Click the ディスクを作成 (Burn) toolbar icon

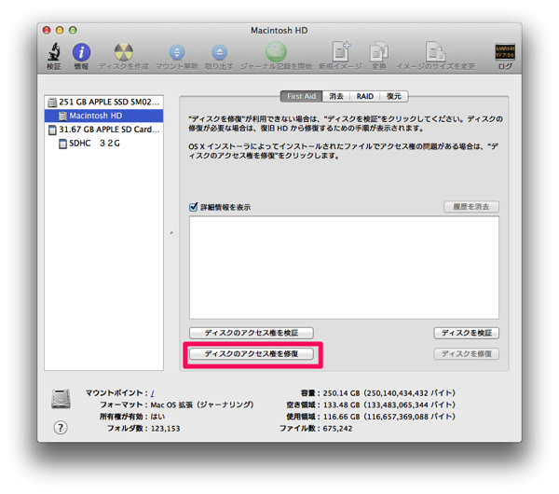click(123, 52)
